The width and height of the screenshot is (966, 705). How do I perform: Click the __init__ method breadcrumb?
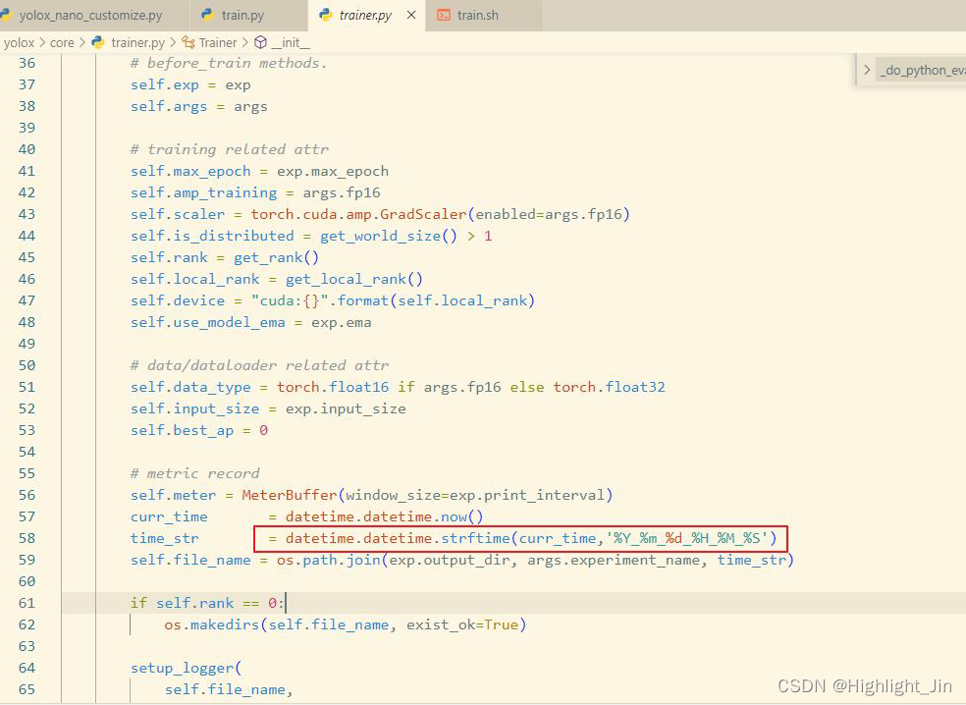pos(291,42)
